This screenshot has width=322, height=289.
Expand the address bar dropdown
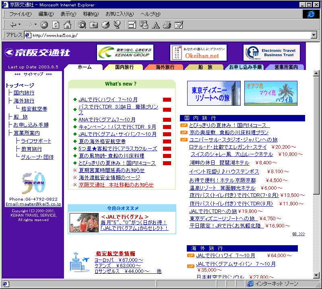(314, 35)
